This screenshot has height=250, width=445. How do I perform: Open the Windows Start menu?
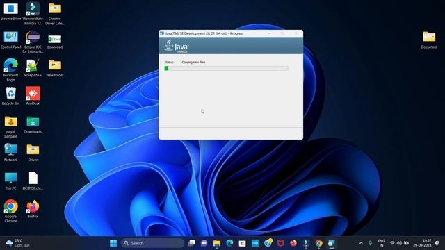113,243
